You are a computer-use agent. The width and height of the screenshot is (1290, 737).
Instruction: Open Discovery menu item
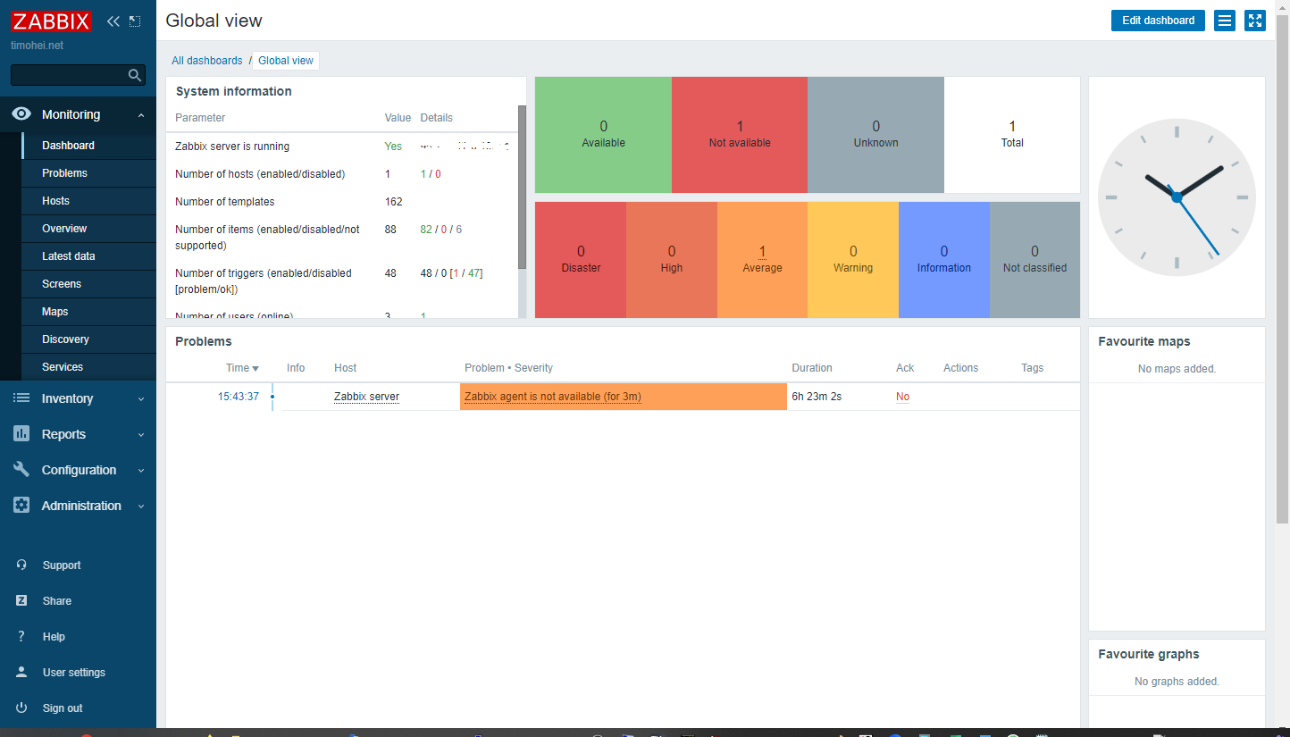[88, 339]
